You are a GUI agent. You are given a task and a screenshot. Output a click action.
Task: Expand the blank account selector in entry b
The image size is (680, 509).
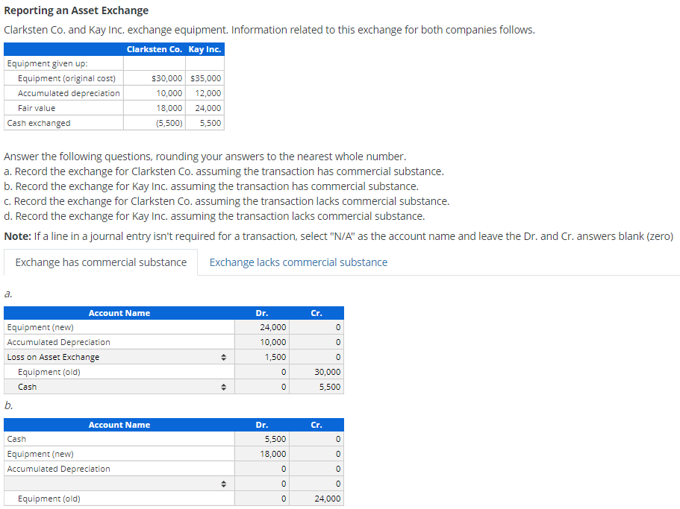[222, 484]
